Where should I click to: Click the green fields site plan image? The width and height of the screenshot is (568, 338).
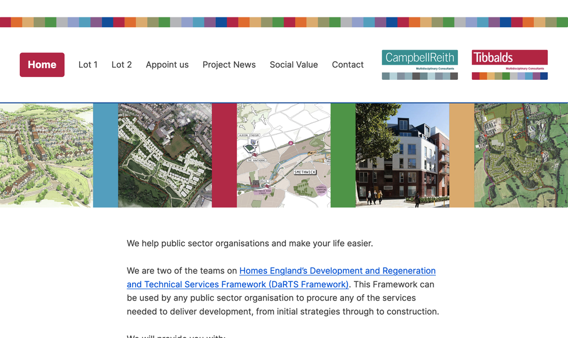coord(521,156)
